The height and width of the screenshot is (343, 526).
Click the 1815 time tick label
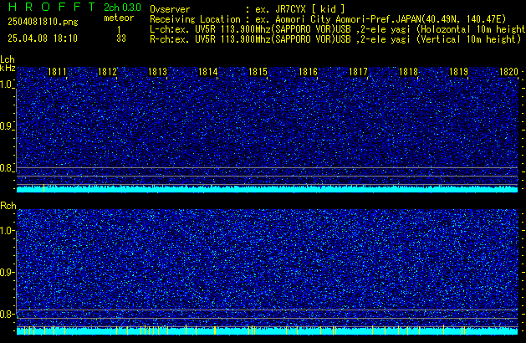click(258, 72)
